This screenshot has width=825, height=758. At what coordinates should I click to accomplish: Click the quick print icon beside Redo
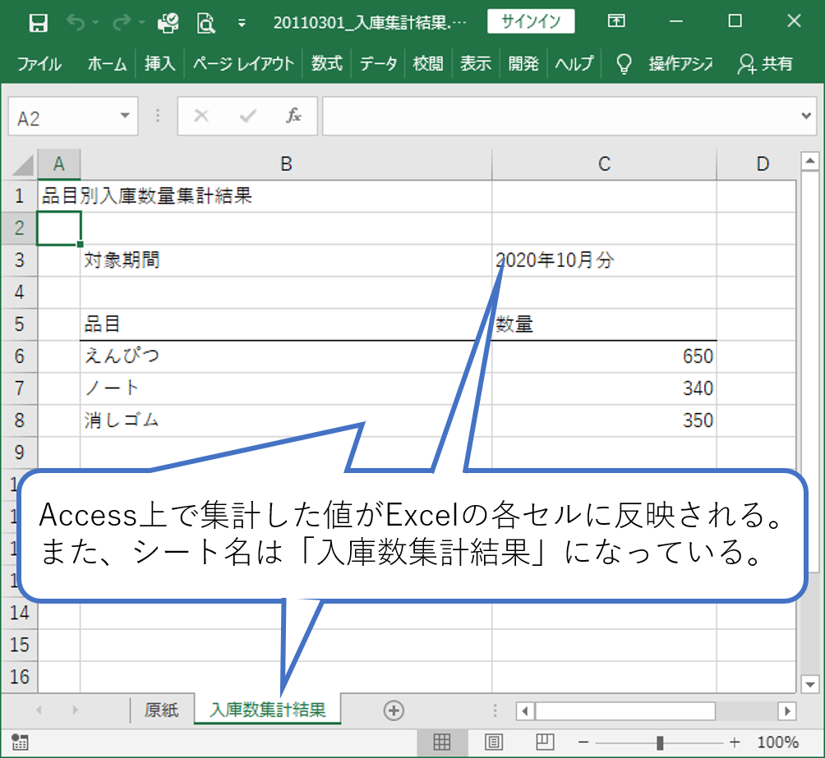(168, 23)
